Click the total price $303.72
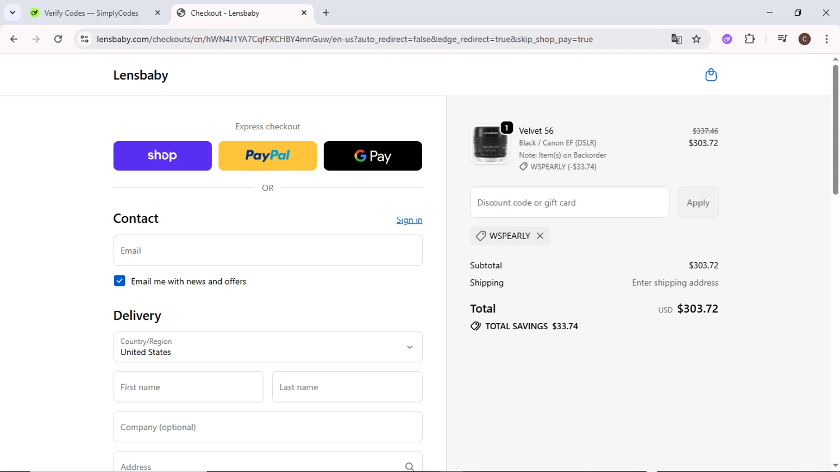Viewport: 840px width, 472px height. (x=697, y=309)
